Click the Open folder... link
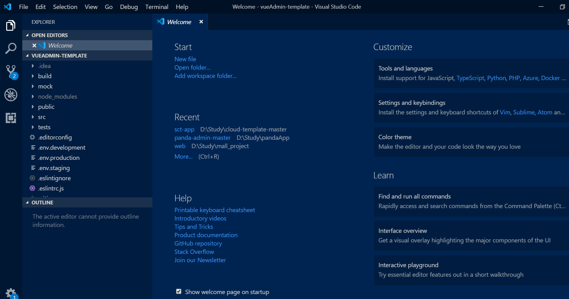 coord(192,67)
